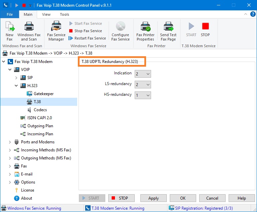Click ribbon STOP T.38 Modem Service
Image resolution: width=257 pixels, height=212 pixels.
pyautogui.click(x=206, y=29)
